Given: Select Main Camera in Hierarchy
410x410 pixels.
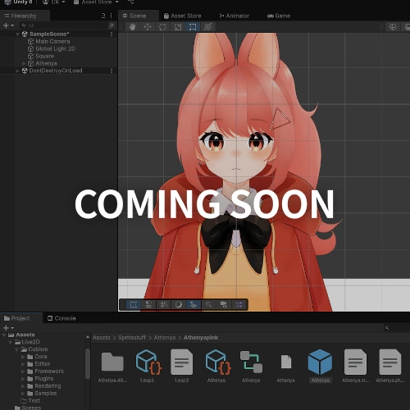Looking at the screenshot, I should [x=52, y=41].
